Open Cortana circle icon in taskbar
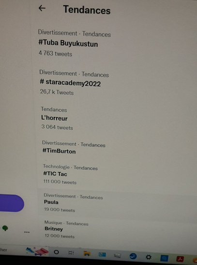This screenshot has width=197, height=265. [56, 252]
